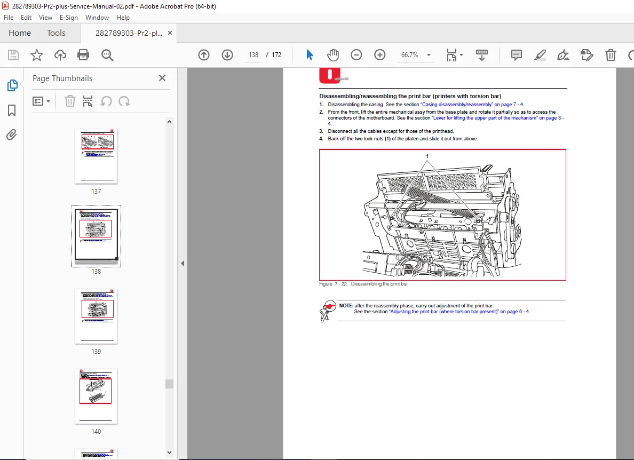Add a bookmark with the star icon

37,55
